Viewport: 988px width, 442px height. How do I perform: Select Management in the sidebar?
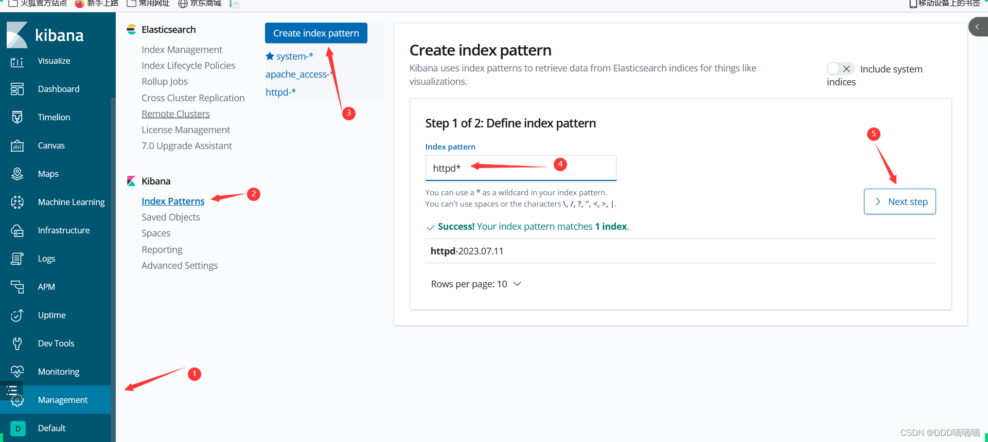[63, 400]
